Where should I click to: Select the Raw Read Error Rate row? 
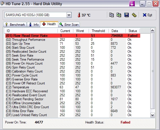pos(73,36)
